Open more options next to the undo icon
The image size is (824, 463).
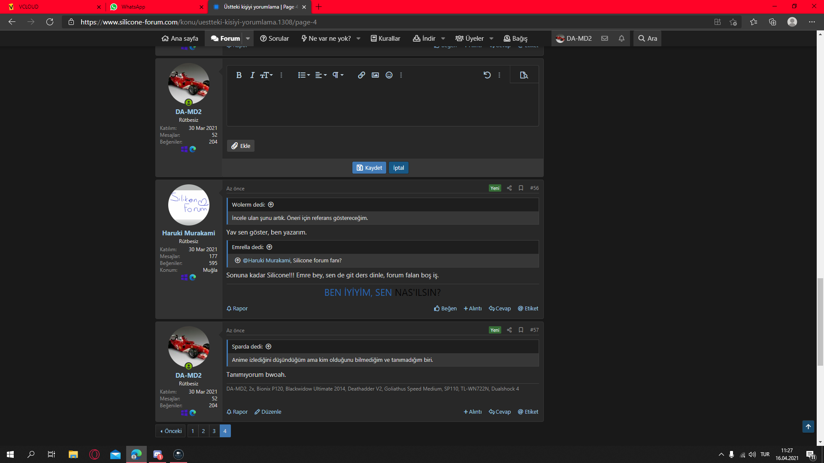pos(499,75)
